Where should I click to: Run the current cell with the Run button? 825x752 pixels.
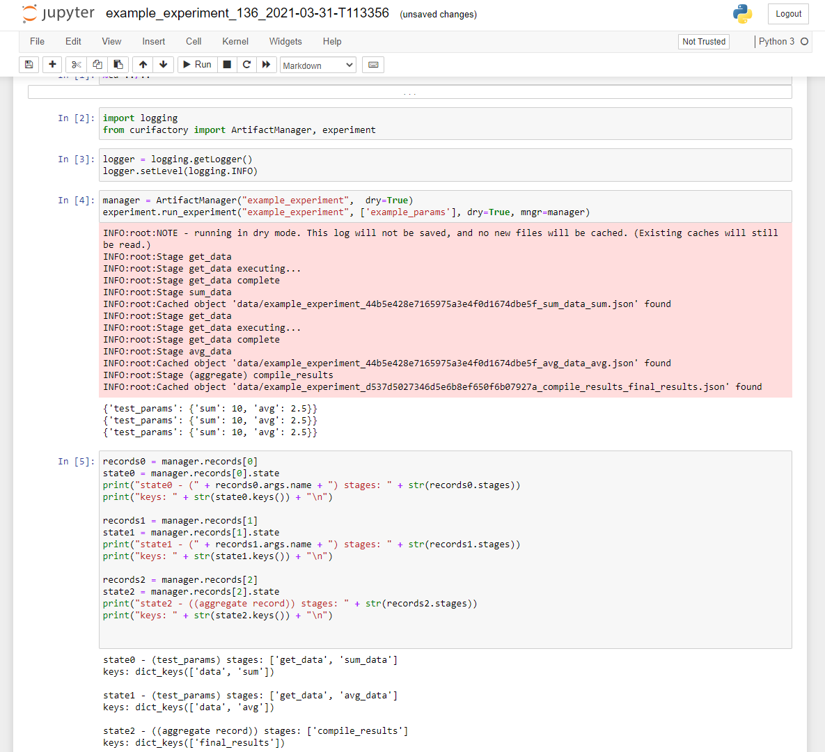point(197,64)
